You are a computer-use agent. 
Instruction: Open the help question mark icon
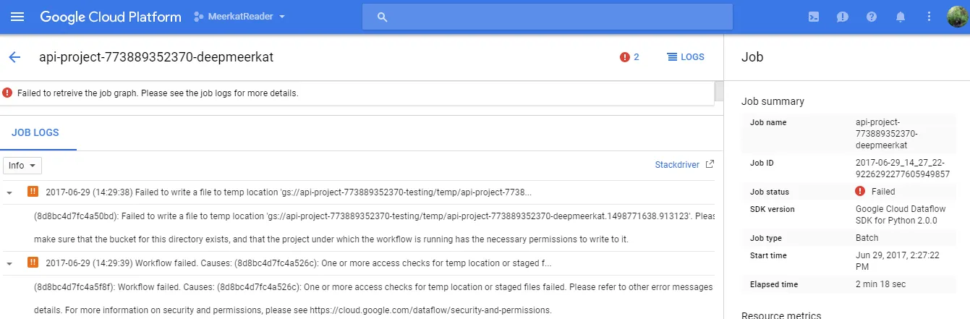(872, 17)
